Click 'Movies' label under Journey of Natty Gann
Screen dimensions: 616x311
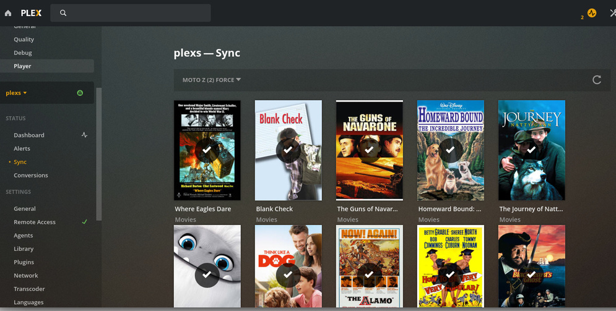click(510, 219)
